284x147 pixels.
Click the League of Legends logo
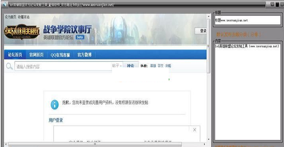(22, 32)
